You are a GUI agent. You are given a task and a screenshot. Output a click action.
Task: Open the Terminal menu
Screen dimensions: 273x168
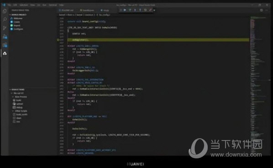click(53, 5)
